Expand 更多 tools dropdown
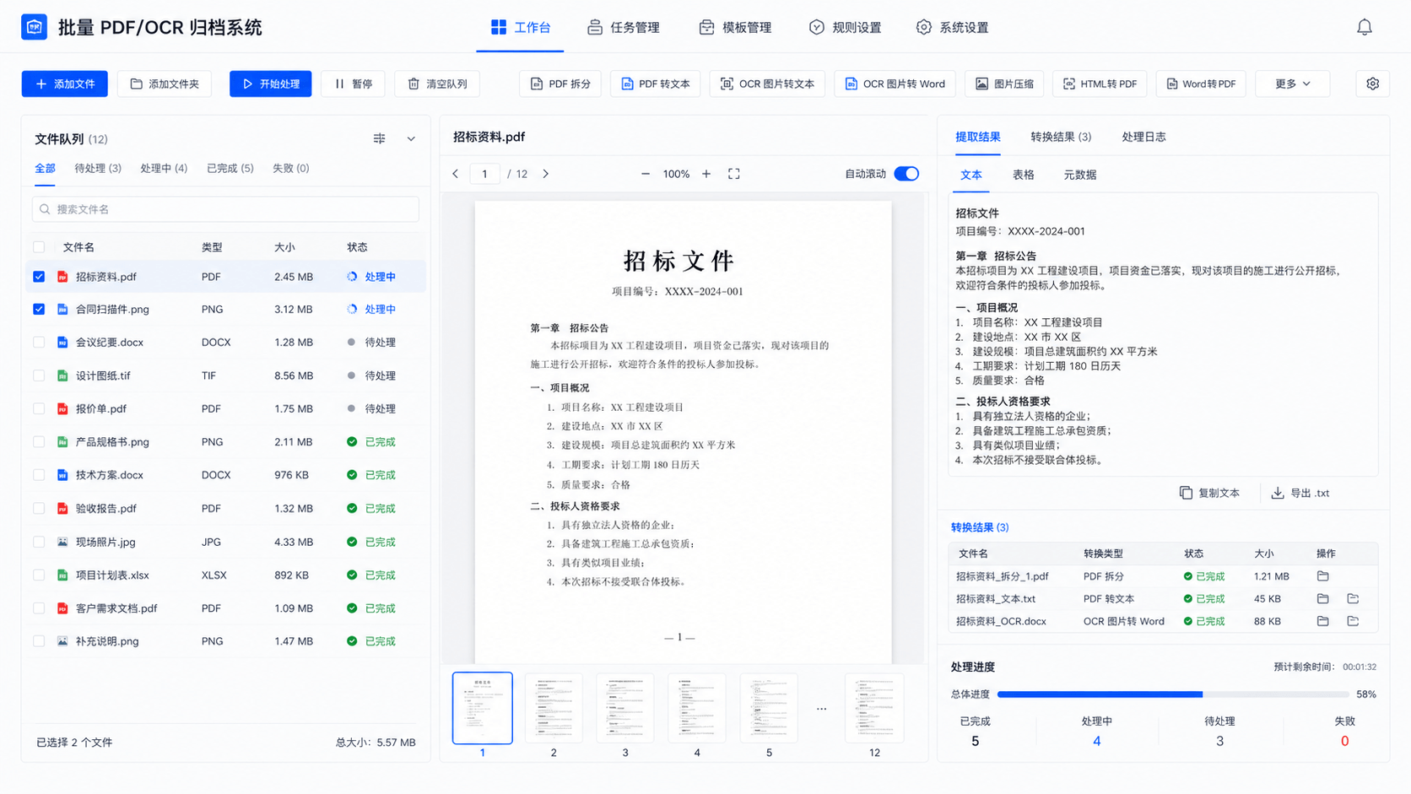 (x=1292, y=84)
